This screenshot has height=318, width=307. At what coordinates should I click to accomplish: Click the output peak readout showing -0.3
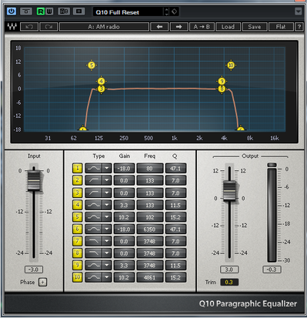click(272, 269)
